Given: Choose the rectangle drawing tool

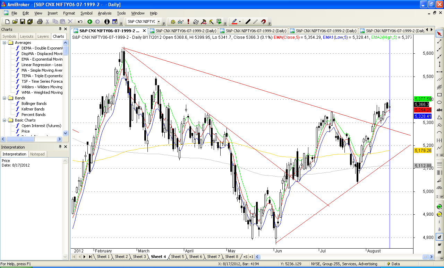Looking at the screenshot, I should click(x=439, y=95).
